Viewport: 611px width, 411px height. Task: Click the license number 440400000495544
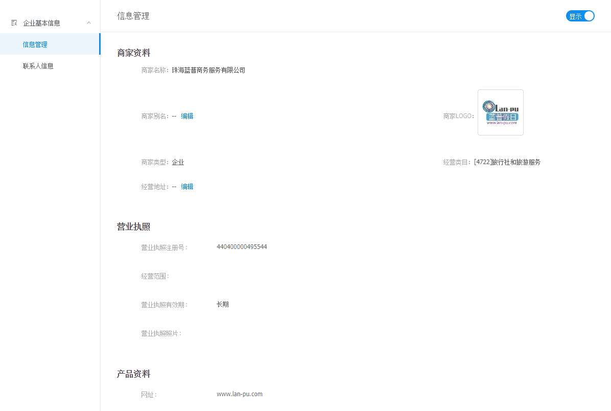(x=242, y=247)
